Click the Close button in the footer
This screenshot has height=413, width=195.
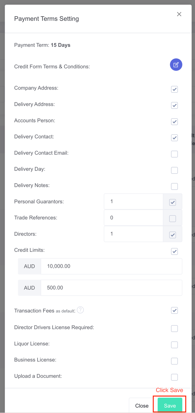[x=142, y=406]
